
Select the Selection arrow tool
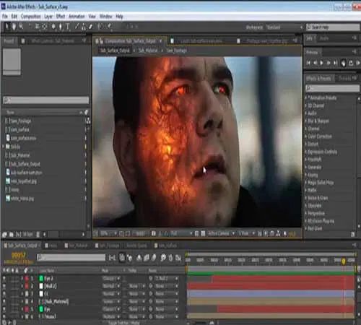(x=7, y=27)
